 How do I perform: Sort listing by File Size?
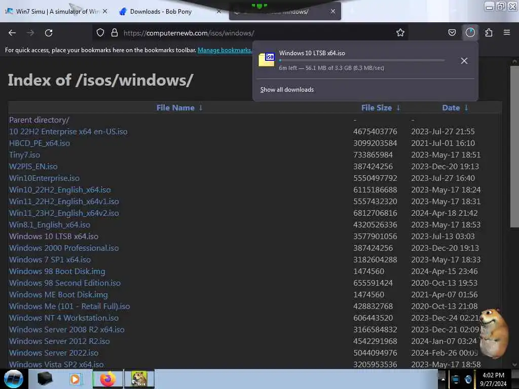[377, 108]
